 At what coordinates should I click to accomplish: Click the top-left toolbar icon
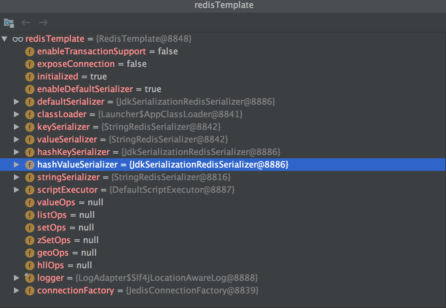pos(9,23)
